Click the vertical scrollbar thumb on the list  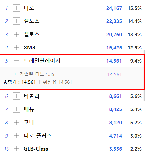coord(144,76)
